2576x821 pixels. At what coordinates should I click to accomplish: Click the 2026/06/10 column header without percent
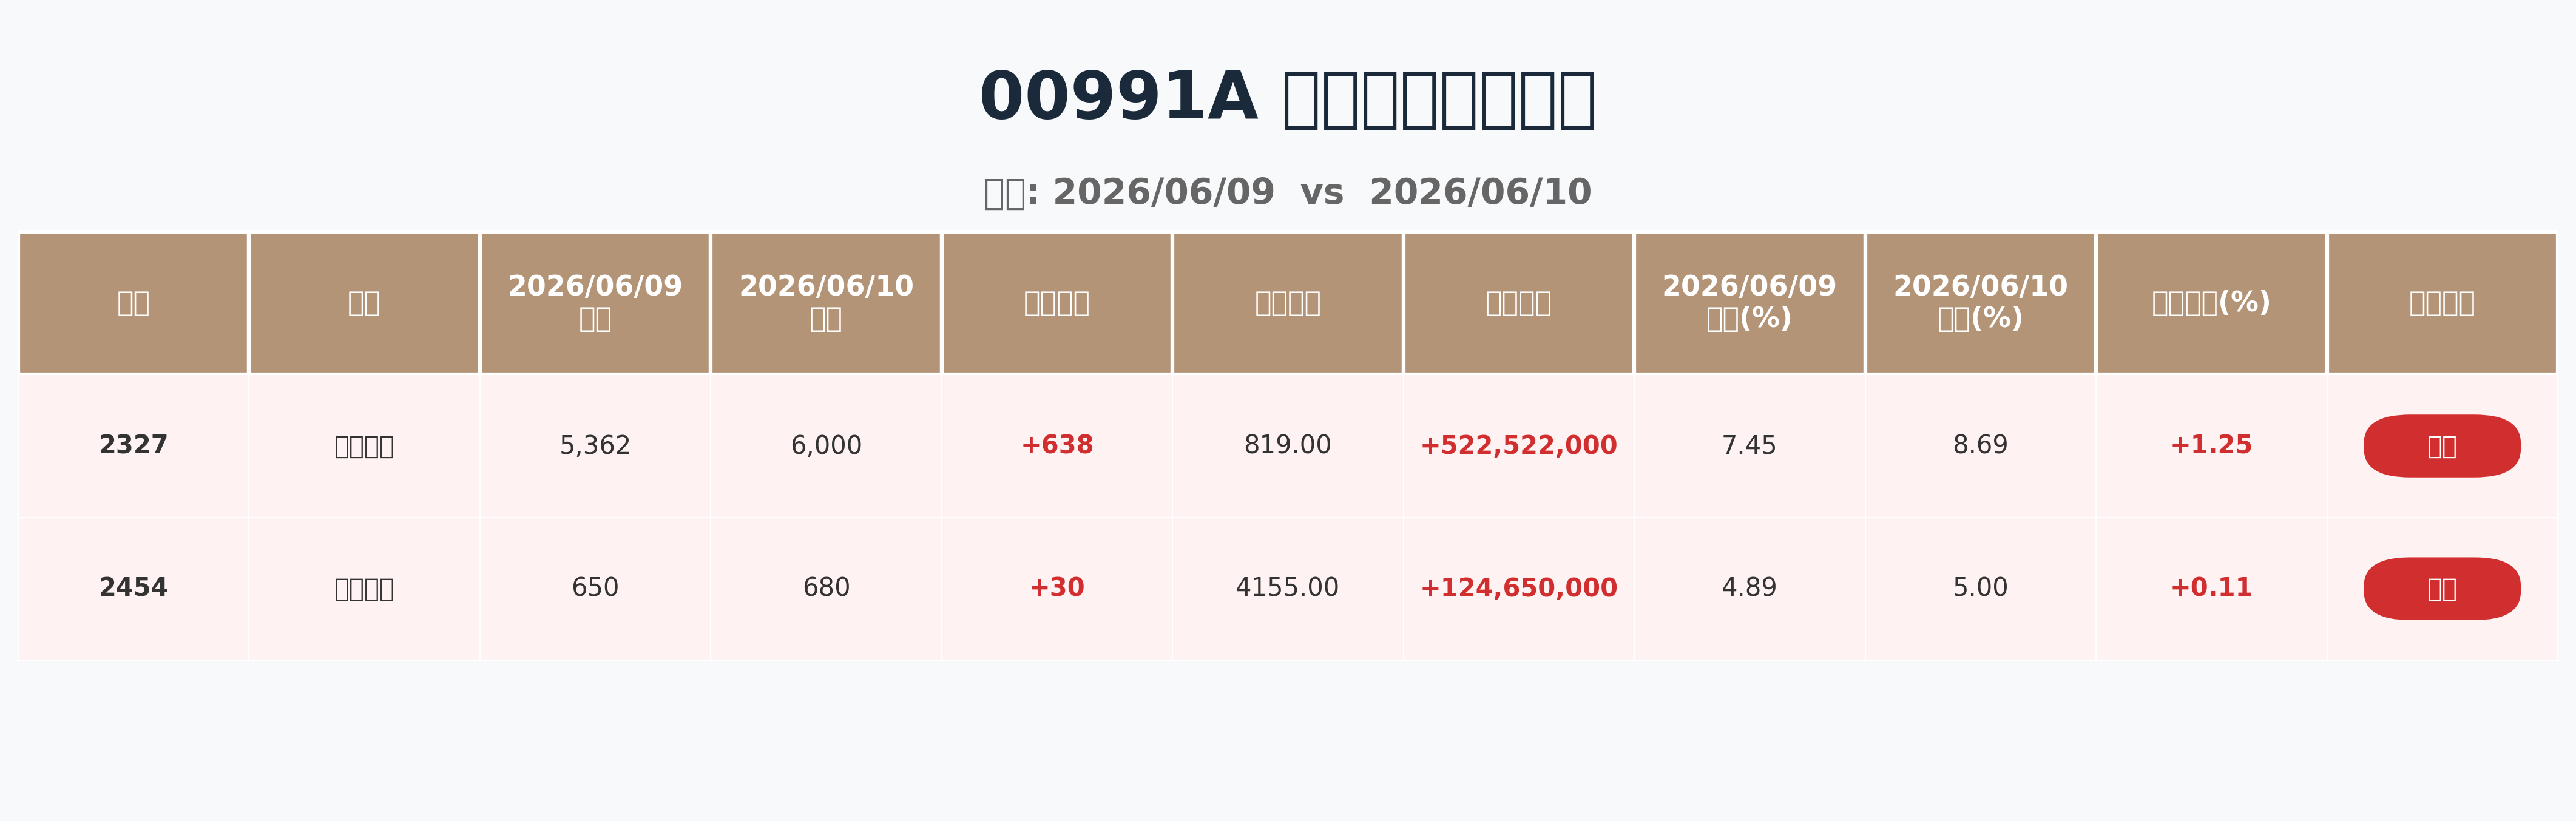(x=826, y=302)
